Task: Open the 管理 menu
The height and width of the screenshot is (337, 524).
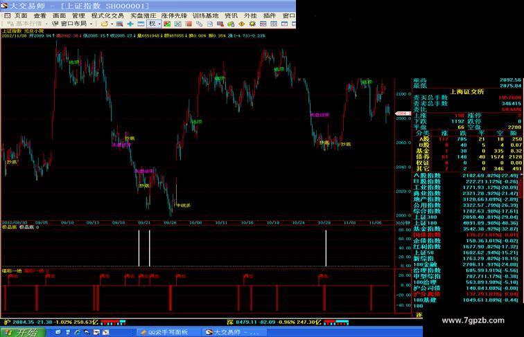Action: 78,16
